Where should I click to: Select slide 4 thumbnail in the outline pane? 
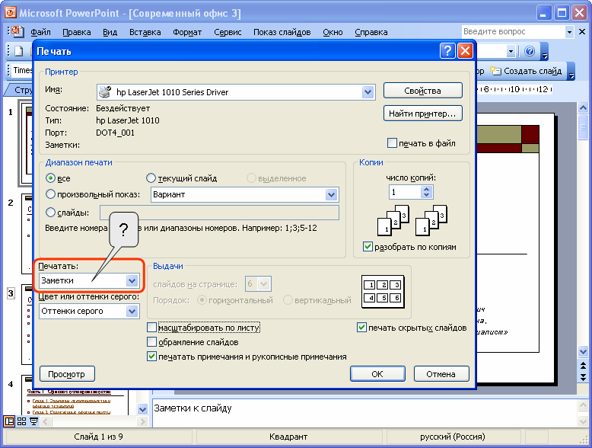click(75, 395)
